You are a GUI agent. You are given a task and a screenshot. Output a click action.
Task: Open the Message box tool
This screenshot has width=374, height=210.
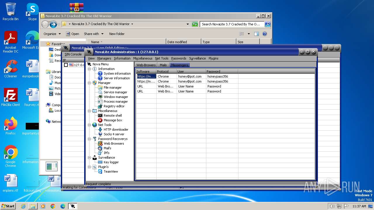click(x=113, y=120)
